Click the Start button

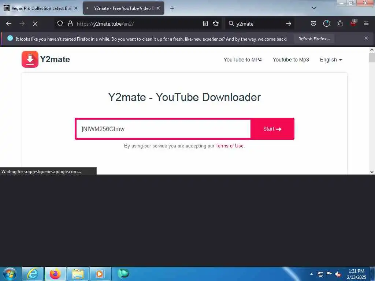click(x=272, y=129)
